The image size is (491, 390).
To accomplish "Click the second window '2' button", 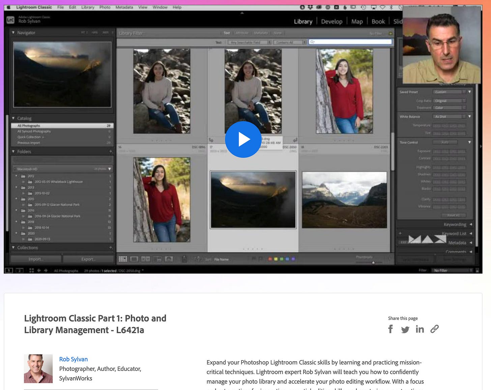I will [x=20, y=270].
